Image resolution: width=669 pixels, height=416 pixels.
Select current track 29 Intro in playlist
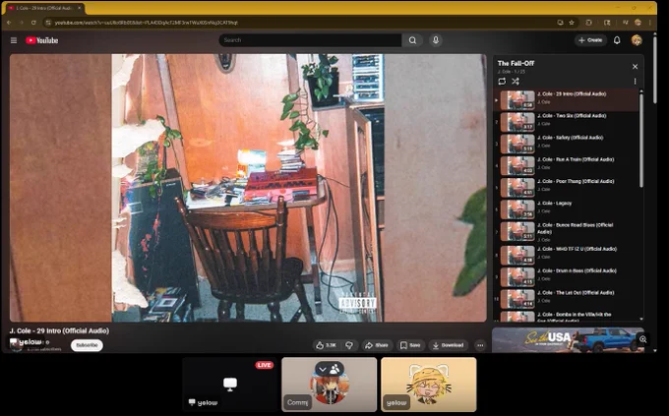[566, 100]
